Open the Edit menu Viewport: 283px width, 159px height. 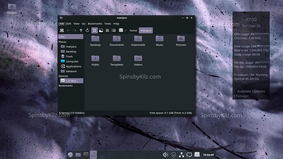coord(68,24)
